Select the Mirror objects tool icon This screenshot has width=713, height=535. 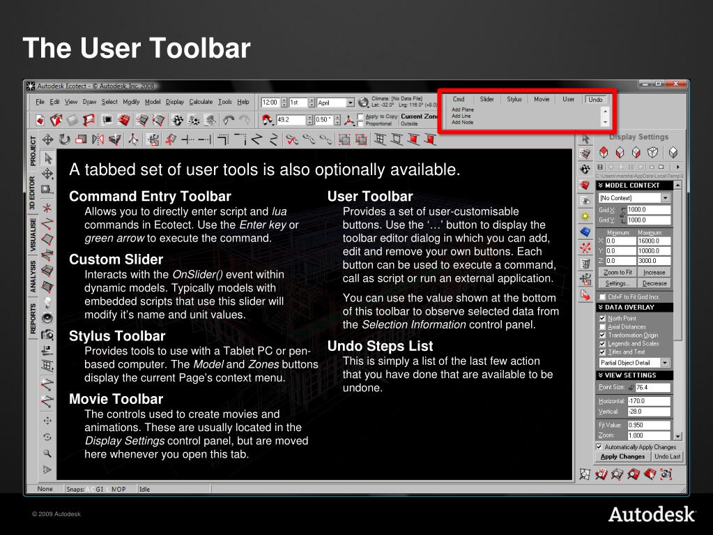click(x=98, y=140)
